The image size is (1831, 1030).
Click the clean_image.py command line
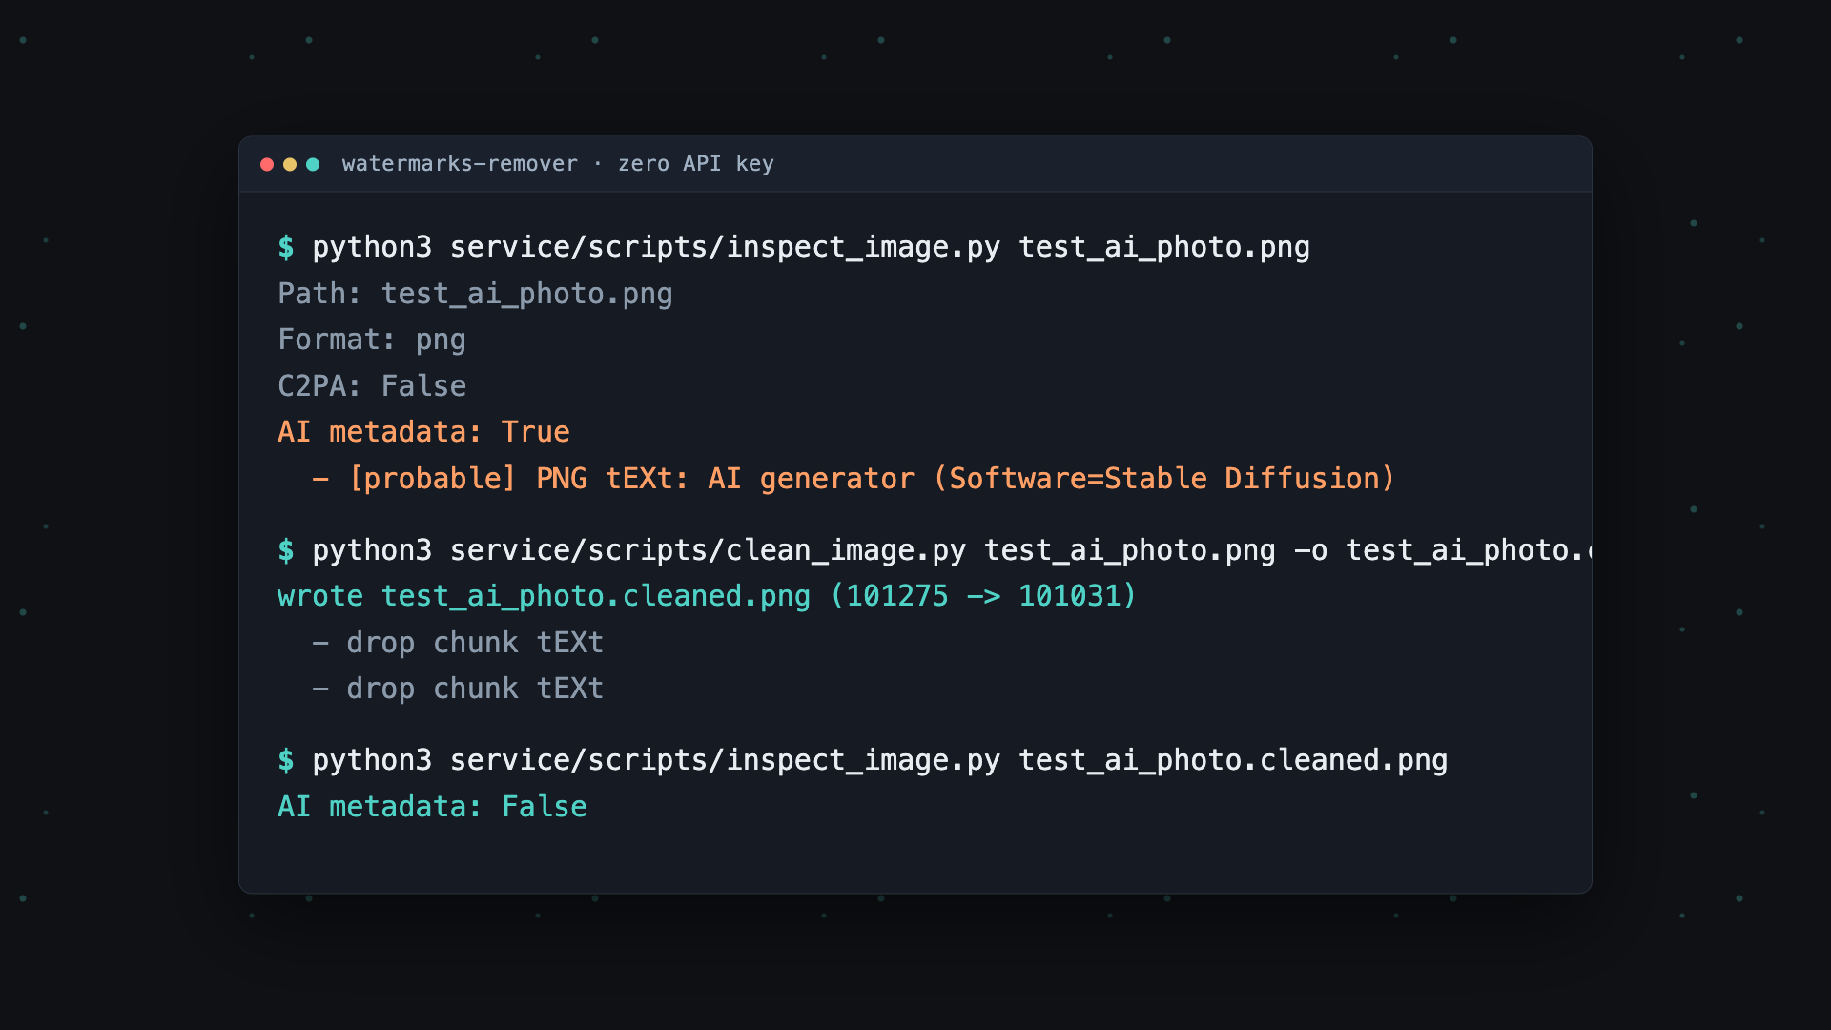click(x=952, y=550)
